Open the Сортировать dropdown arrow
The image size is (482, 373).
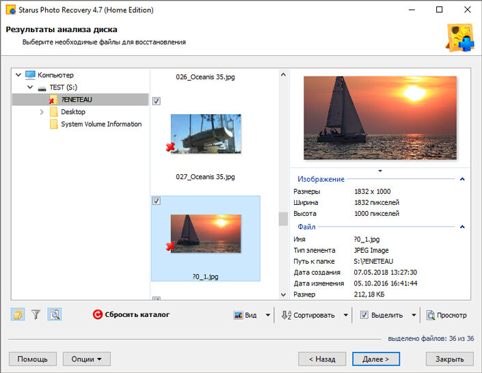pyautogui.click(x=346, y=315)
